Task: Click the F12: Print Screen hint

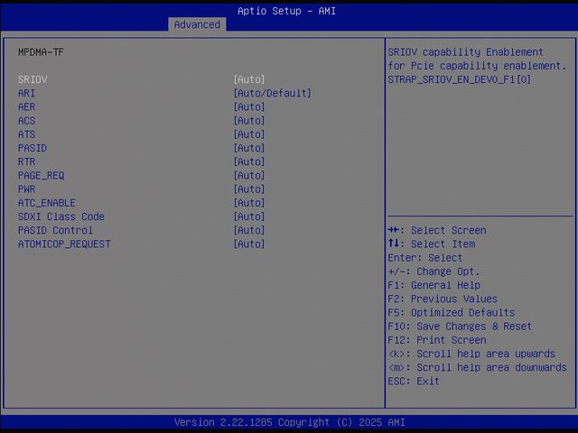Action: click(437, 340)
